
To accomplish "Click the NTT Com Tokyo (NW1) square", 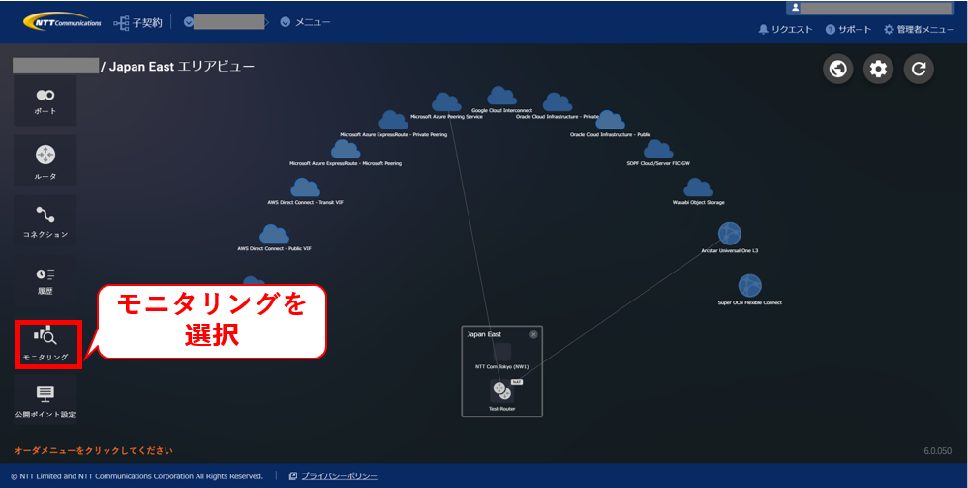I will coord(501,352).
